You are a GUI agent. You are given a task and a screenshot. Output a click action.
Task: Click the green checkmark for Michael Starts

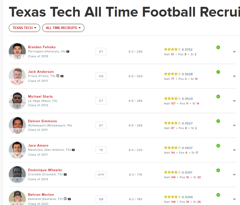click(218, 96)
